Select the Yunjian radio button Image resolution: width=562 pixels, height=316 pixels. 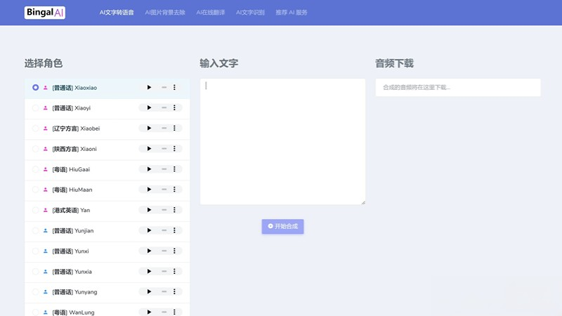click(36, 230)
